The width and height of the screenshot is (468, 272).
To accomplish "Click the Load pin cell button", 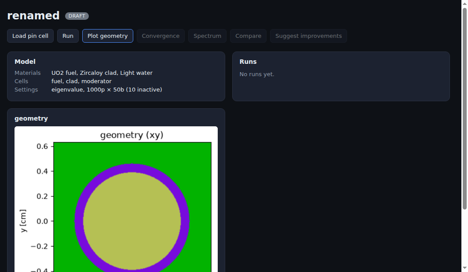I will pyautogui.click(x=30, y=36).
